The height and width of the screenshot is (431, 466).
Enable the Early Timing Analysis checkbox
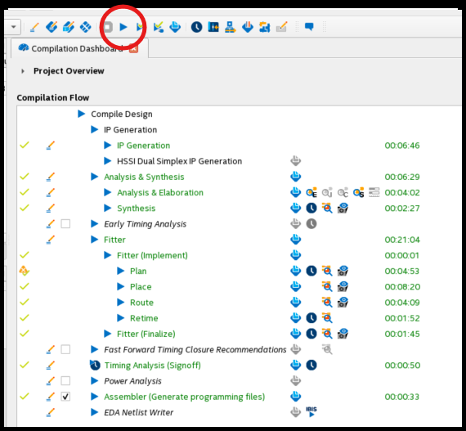(x=65, y=224)
